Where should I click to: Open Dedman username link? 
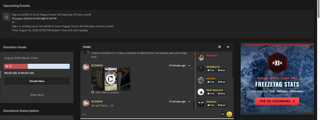pyautogui.click(x=211, y=102)
